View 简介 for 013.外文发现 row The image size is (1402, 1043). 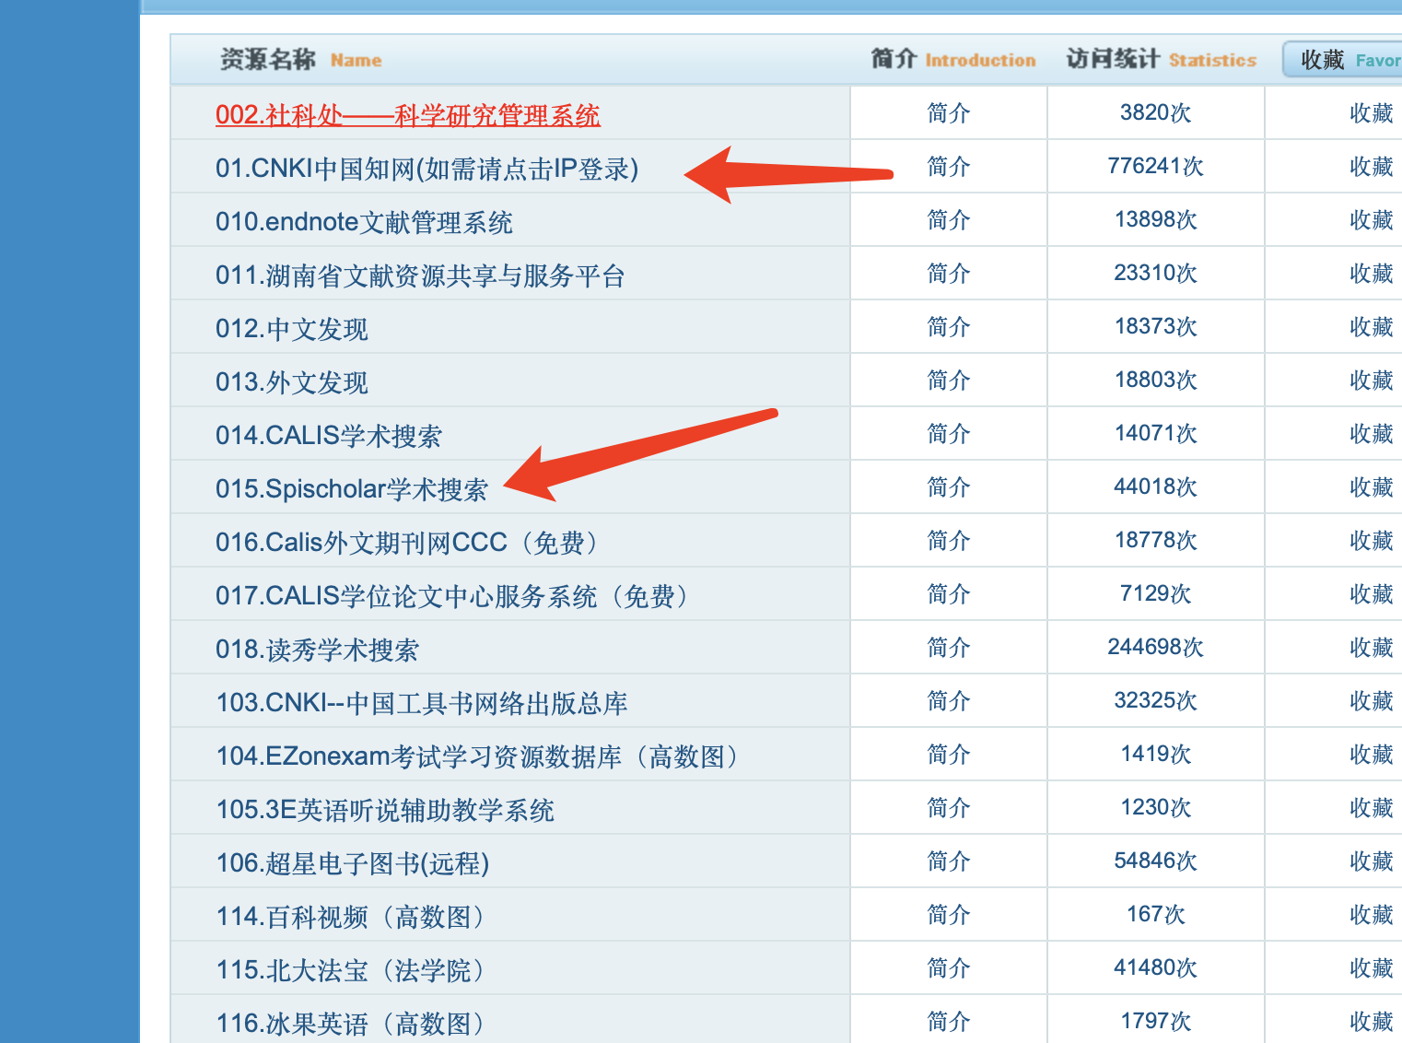click(949, 381)
